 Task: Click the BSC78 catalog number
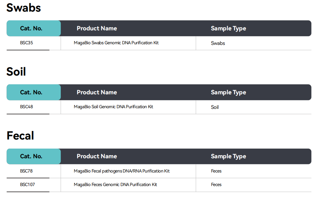pyautogui.click(x=26, y=171)
